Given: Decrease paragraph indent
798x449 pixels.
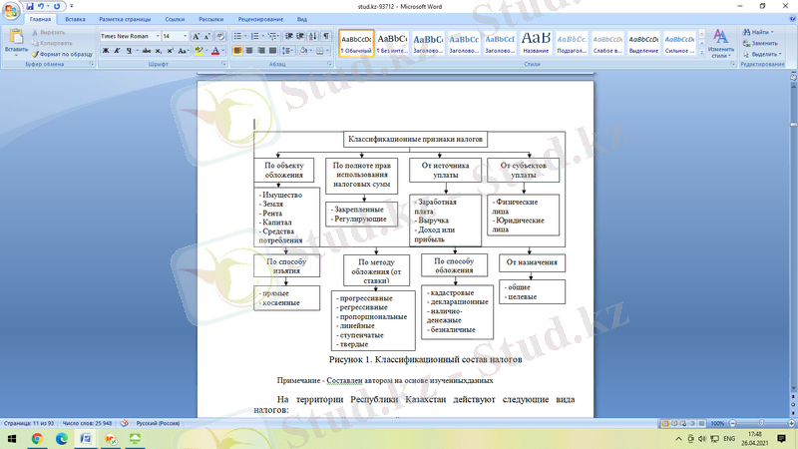Looking at the screenshot, I should click(x=288, y=36).
